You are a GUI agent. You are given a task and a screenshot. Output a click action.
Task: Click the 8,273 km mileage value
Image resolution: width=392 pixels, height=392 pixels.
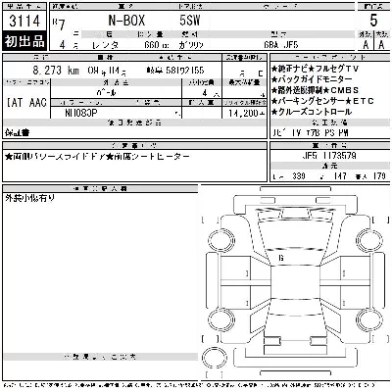(x=56, y=71)
